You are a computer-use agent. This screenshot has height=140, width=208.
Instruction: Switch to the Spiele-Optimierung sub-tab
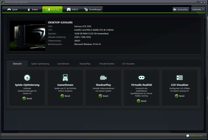[40, 64]
